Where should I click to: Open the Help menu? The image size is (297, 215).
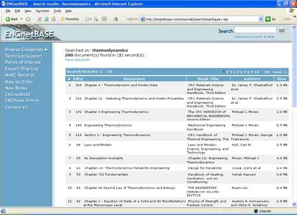point(68,11)
